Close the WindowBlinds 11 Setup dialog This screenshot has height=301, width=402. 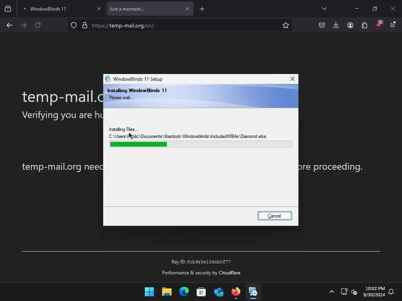pyautogui.click(x=292, y=79)
